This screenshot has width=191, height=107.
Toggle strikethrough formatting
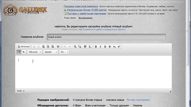(110, 47)
